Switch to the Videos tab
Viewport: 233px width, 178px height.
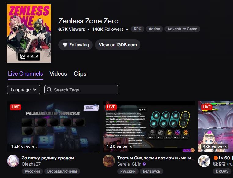58,74
